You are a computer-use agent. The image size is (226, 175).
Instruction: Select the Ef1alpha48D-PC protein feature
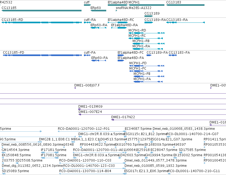(121, 55)
